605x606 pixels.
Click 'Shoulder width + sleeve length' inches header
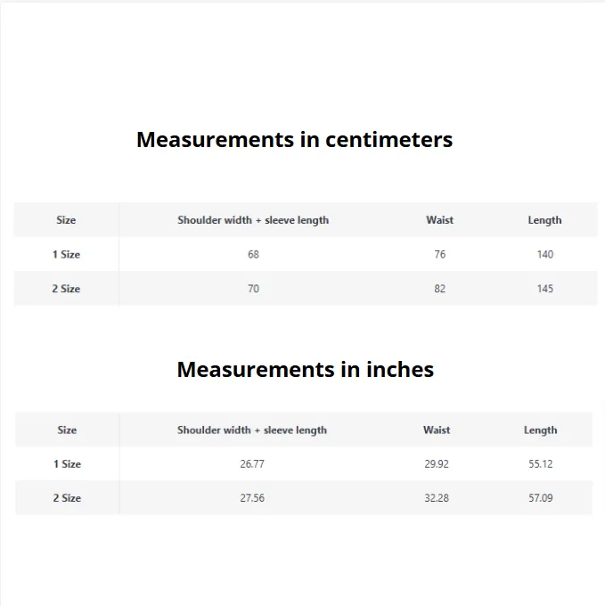252,430
